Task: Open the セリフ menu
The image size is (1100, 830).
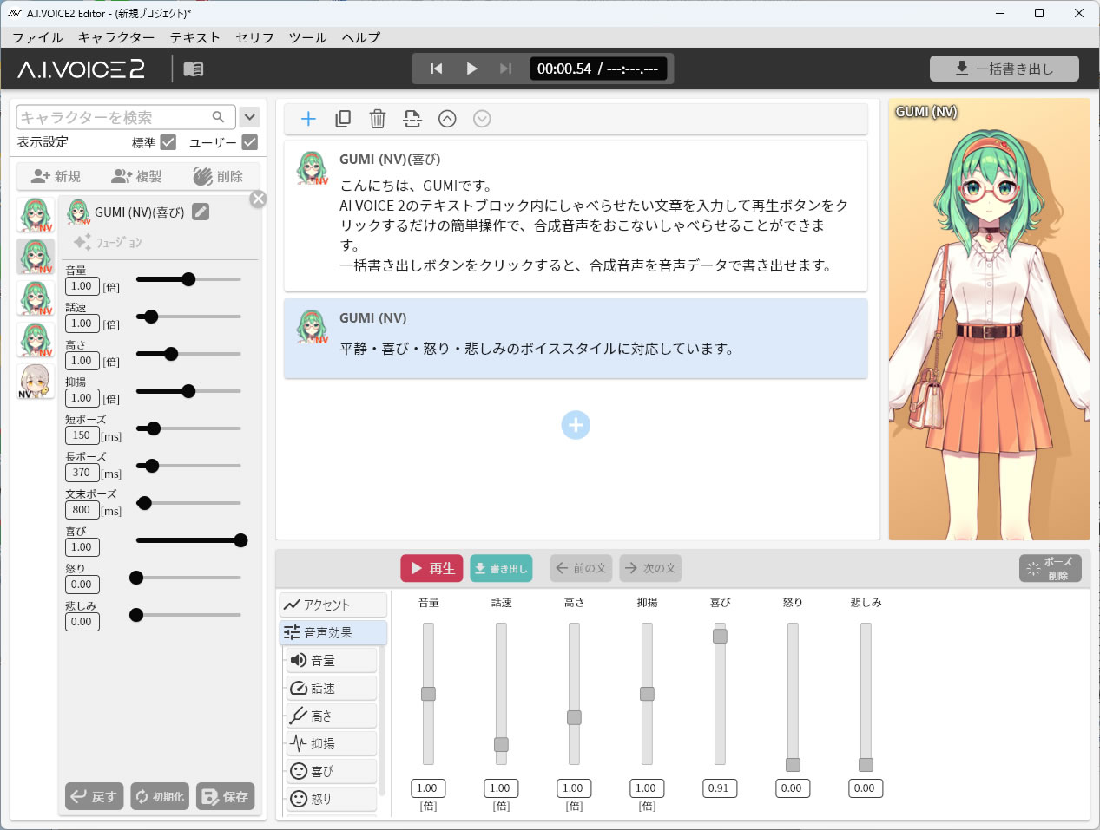Action: tap(254, 37)
